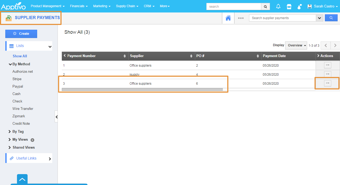Filter by Credit Note method
340x185 pixels.
pos(21,123)
